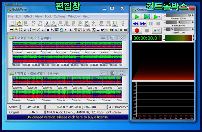Click the Redo toolbar button

(x=40, y=23)
